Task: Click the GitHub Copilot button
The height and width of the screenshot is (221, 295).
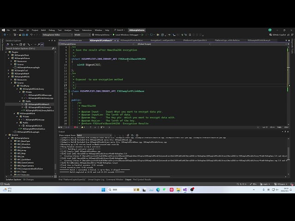Action: (277, 35)
